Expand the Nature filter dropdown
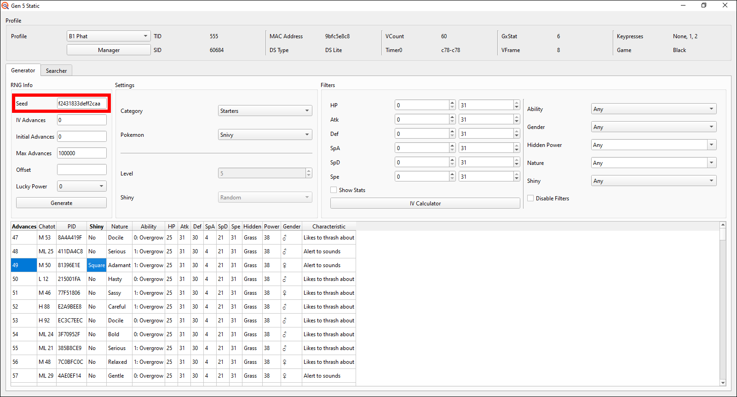The height and width of the screenshot is (397, 737). tap(712, 163)
